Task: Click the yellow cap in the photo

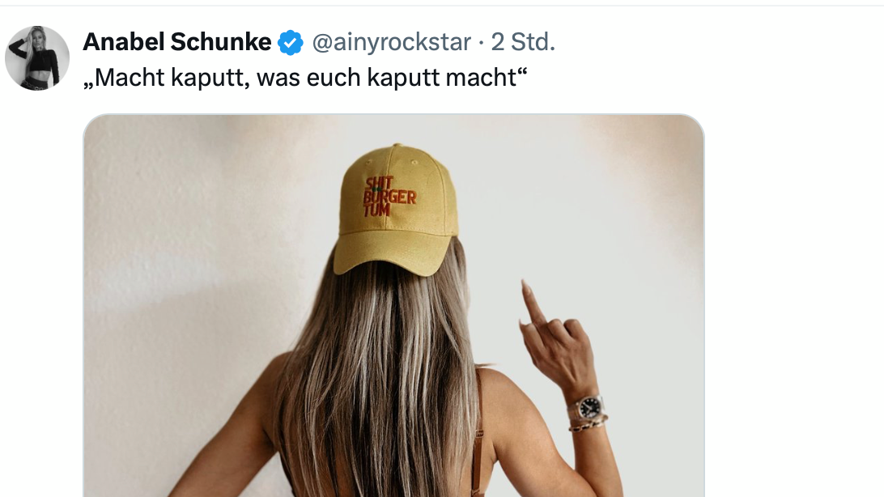Action: coord(396,210)
